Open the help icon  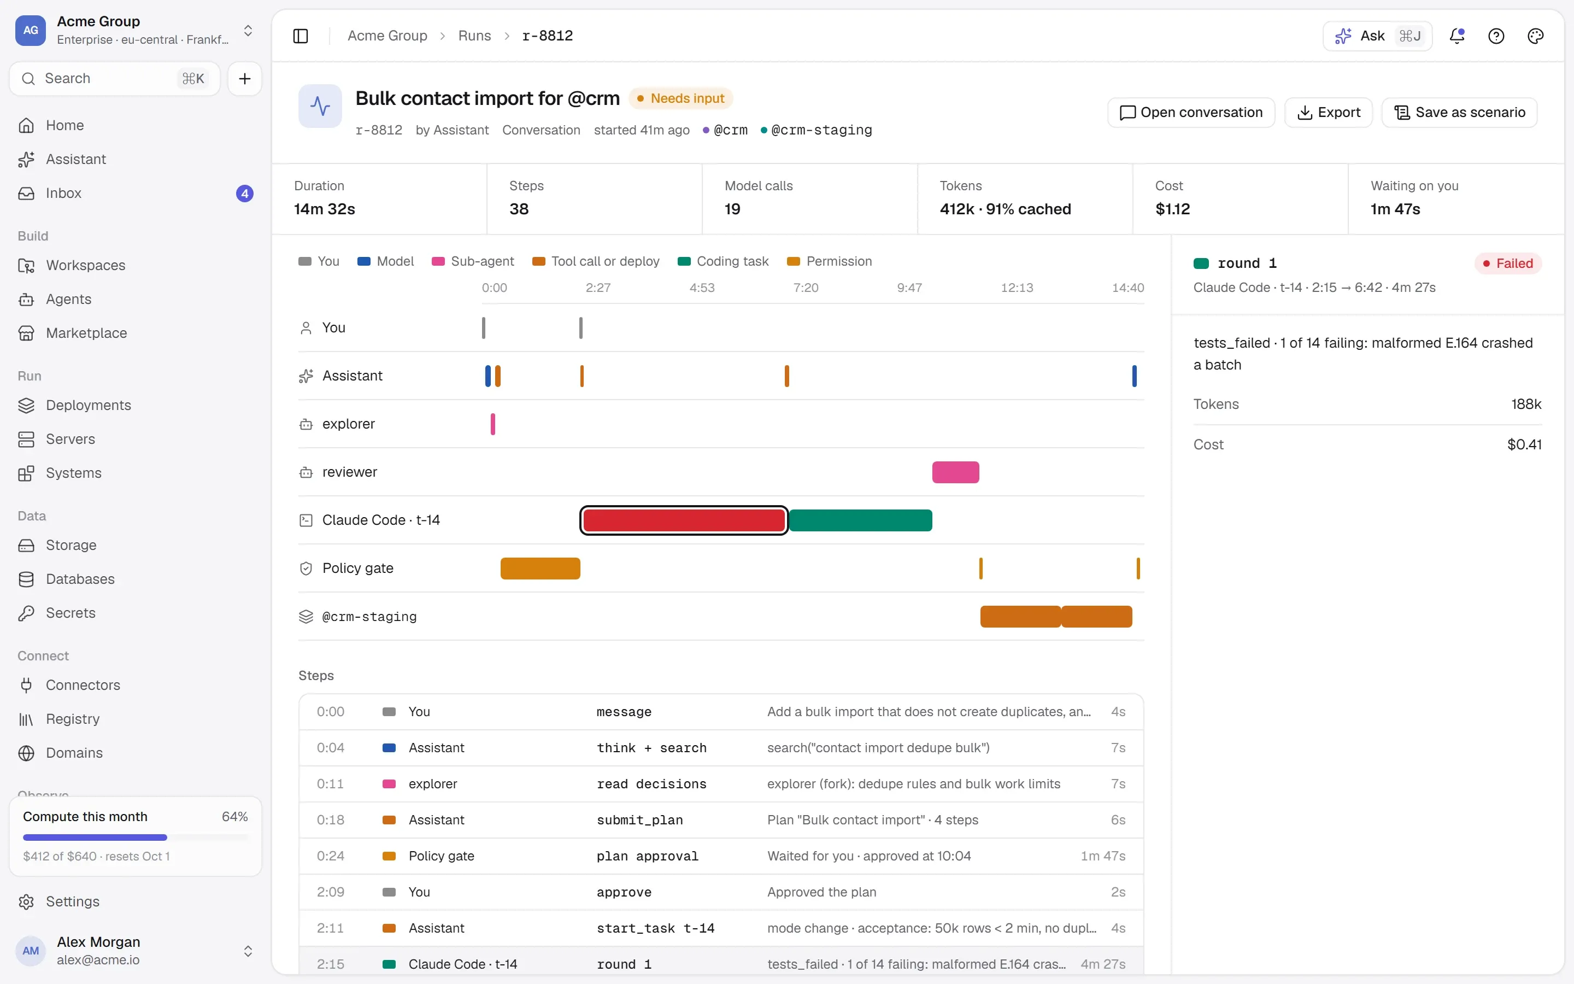(x=1496, y=36)
